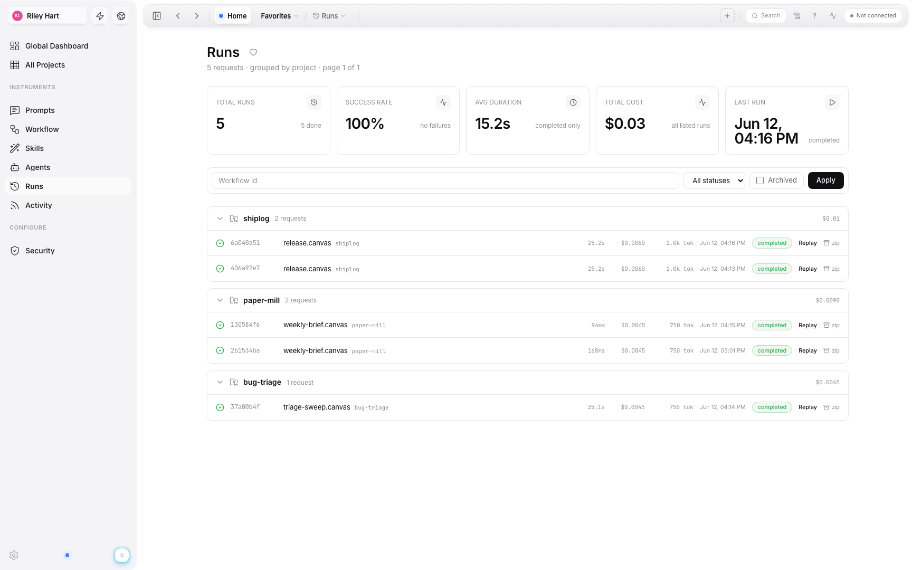Open Global Dashboard in sidebar
Screen dimensions: 912x570
tap(68, 46)
